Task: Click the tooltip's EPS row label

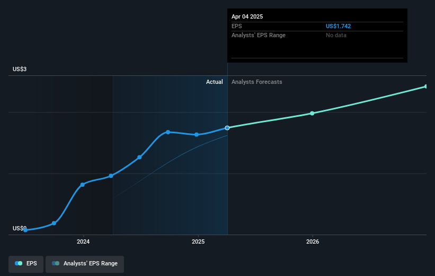Action: point(237,26)
